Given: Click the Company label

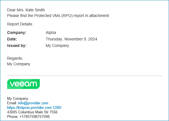Looking at the screenshot, I should 17,33.
